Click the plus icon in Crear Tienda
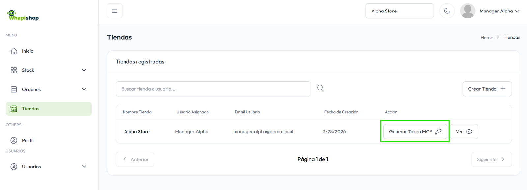The width and height of the screenshot is (527, 190). coord(503,89)
